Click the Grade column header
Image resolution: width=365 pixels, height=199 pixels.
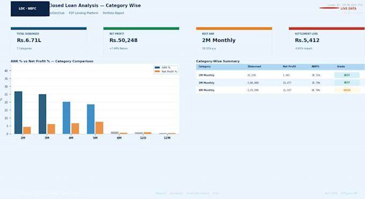tap(340, 67)
